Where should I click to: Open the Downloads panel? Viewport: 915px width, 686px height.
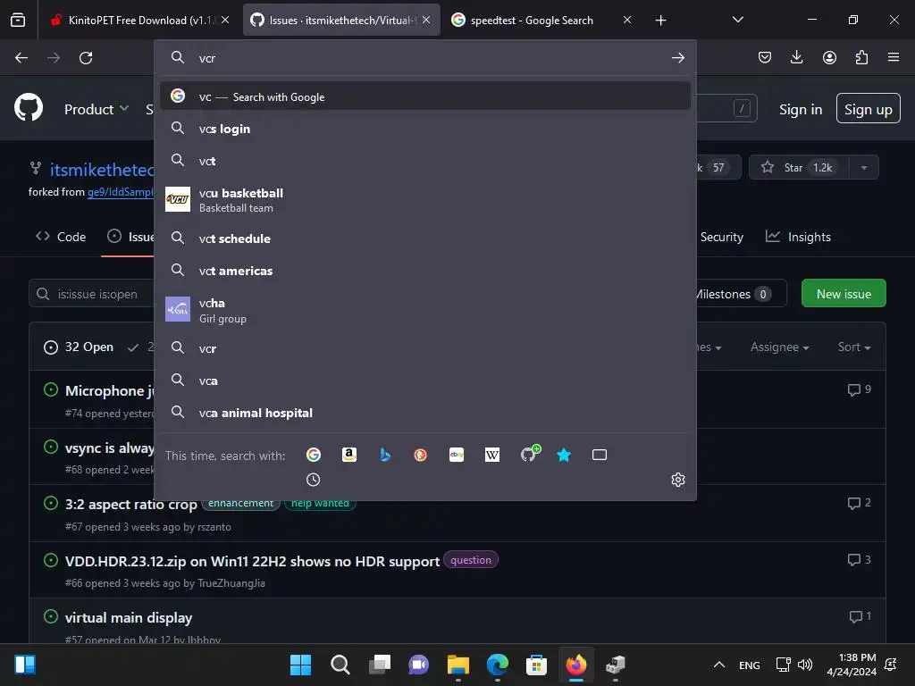click(x=796, y=57)
